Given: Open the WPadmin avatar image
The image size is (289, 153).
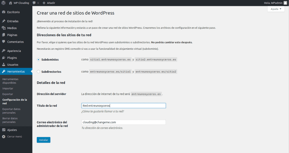Looking at the screenshot, I should point(285,3).
